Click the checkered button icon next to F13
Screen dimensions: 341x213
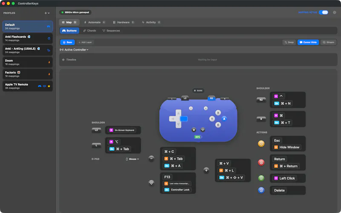[151, 183]
